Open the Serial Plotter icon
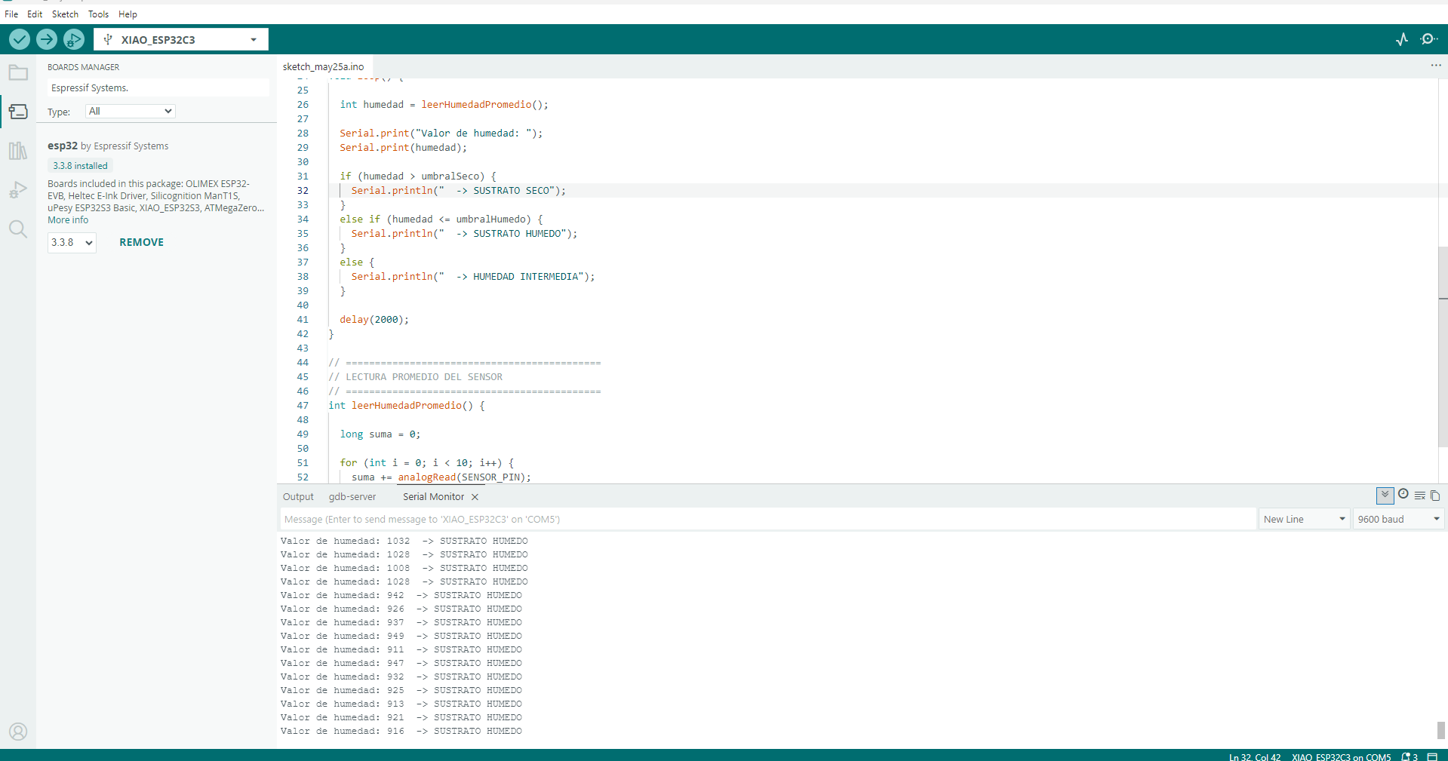The width and height of the screenshot is (1448, 761). click(1402, 39)
